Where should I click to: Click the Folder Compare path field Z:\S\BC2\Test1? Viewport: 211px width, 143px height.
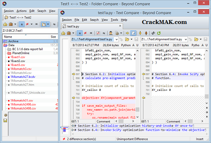pos(30,31)
